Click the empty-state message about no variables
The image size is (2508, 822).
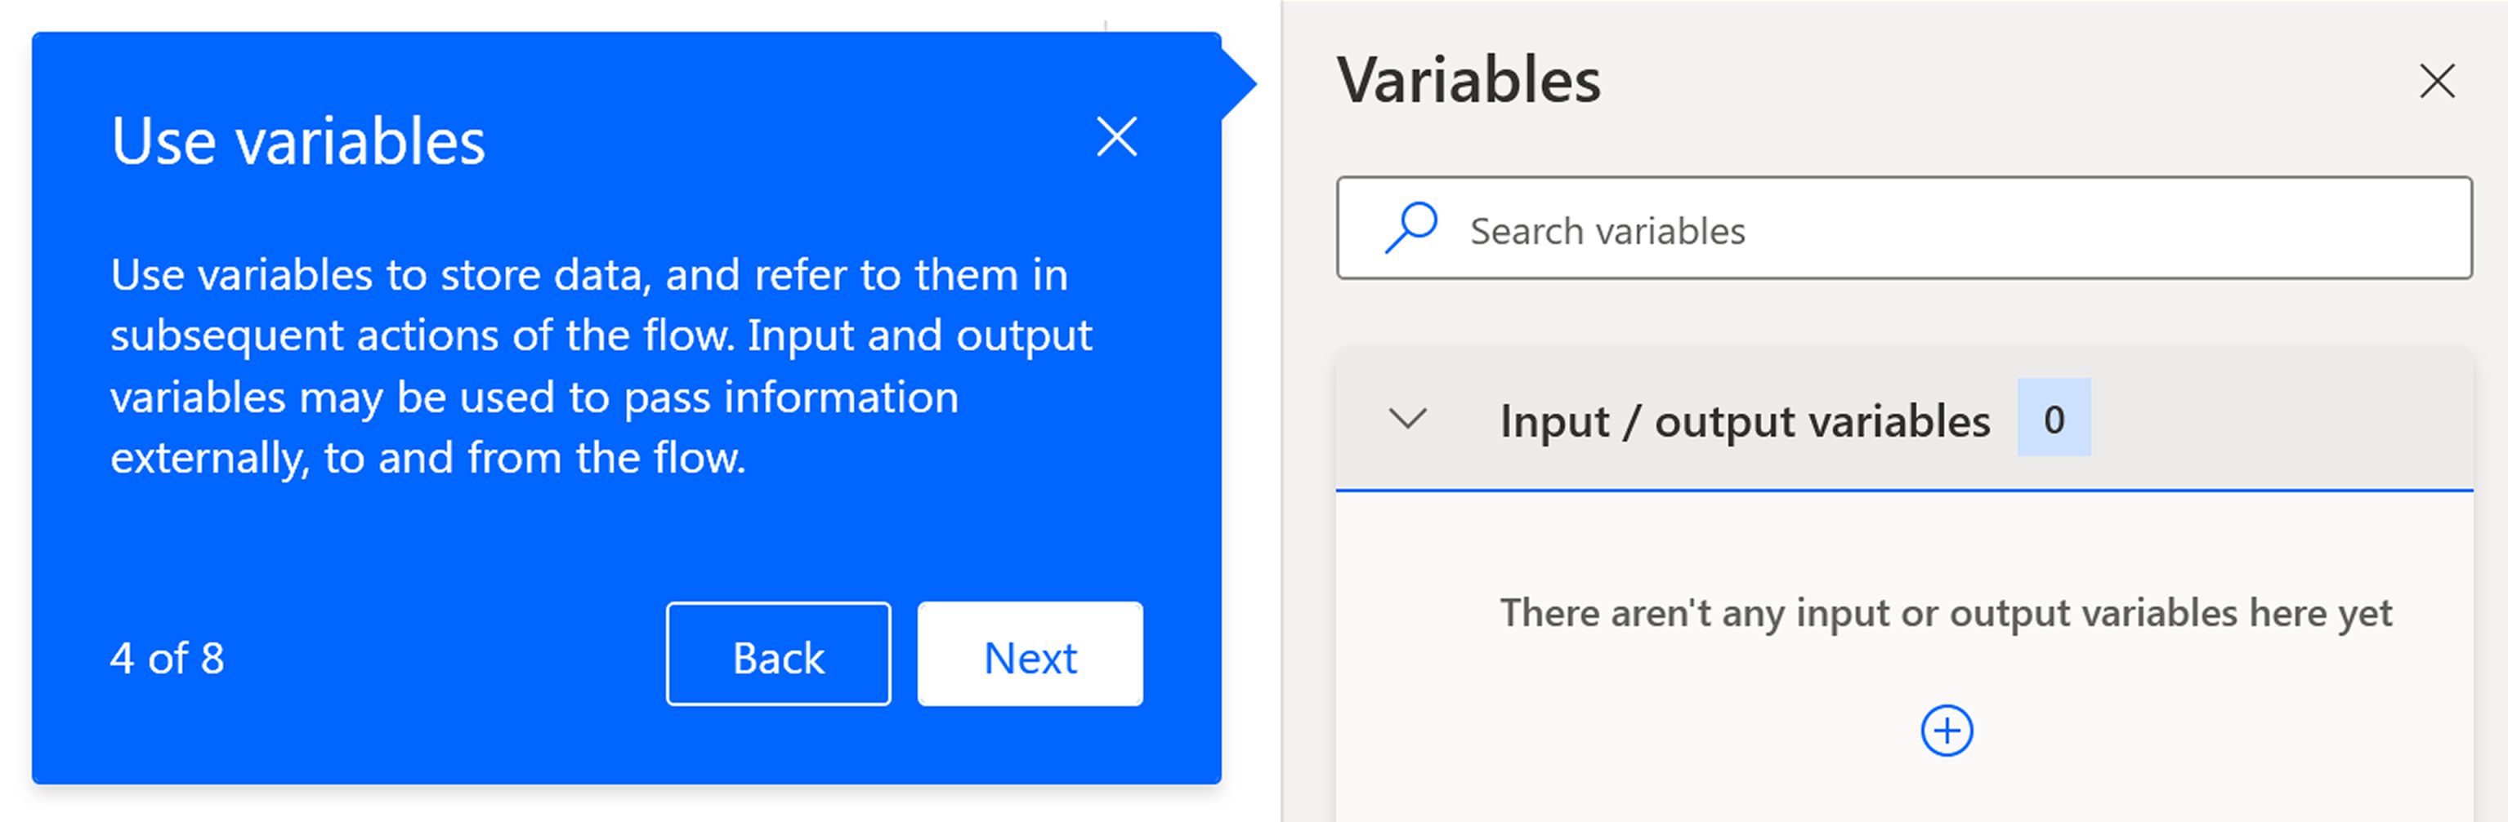(1945, 613)
